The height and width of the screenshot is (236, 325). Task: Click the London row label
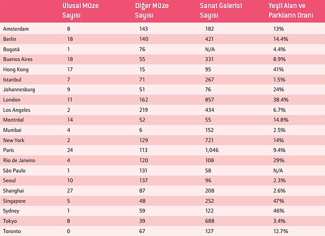12,100
